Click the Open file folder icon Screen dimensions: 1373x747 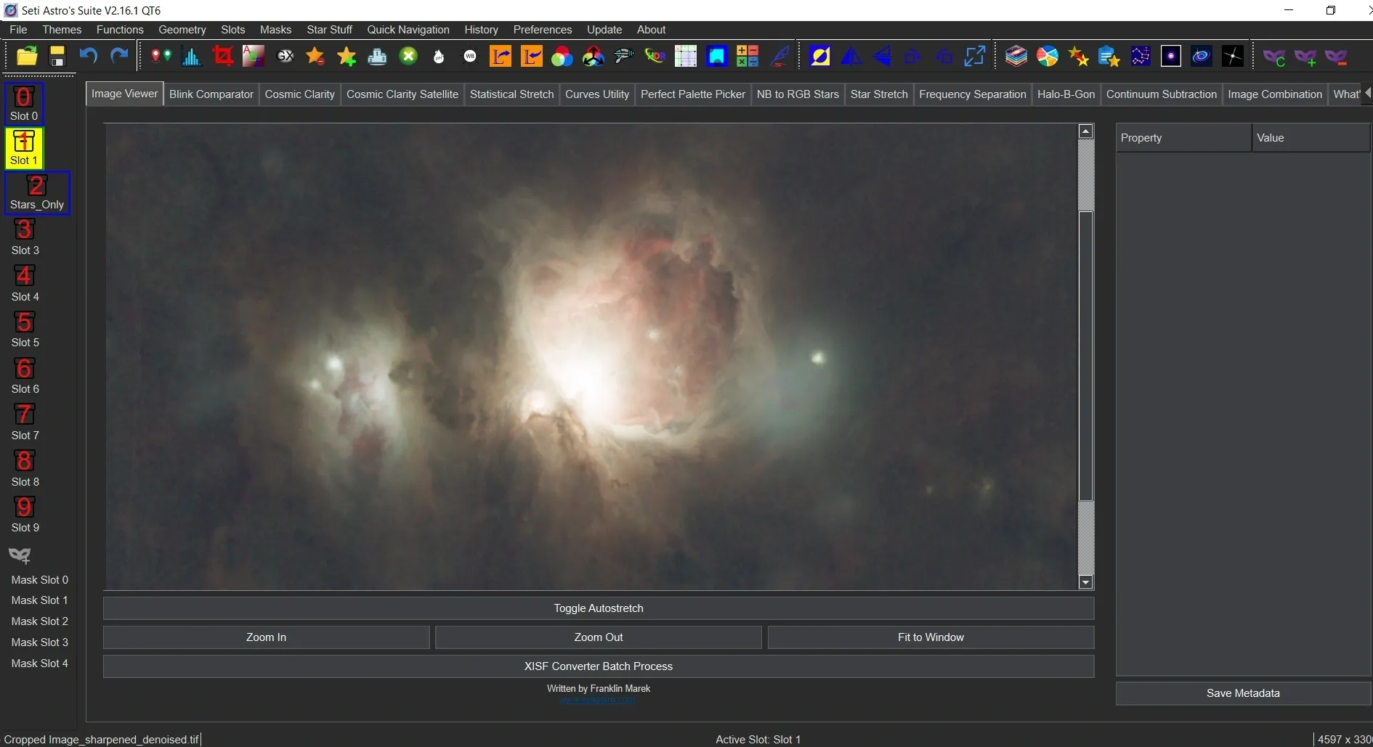click(27, 56)
